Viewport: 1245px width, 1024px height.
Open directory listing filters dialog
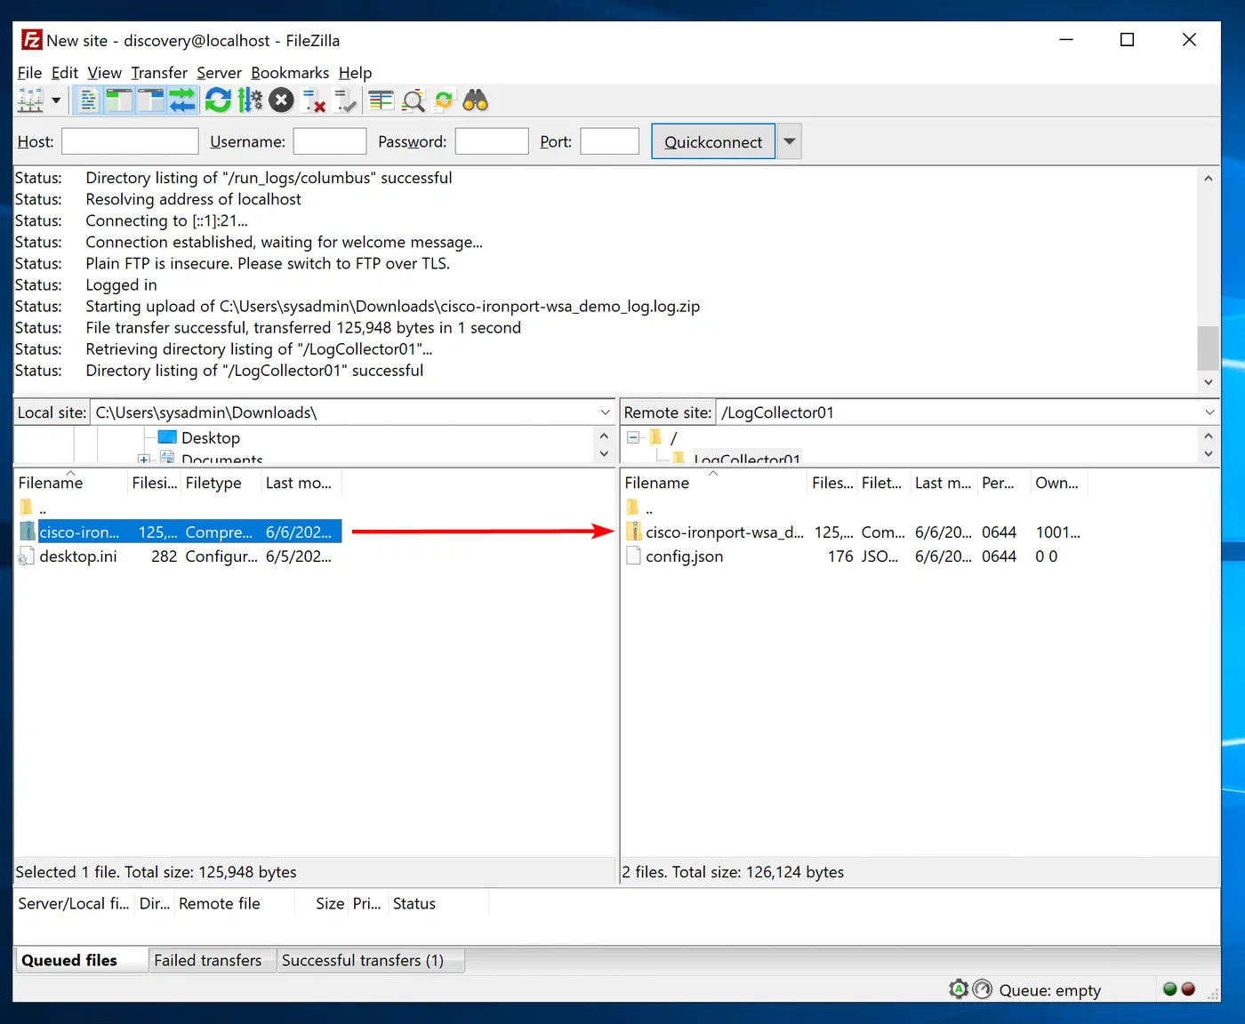pos(382,100)
